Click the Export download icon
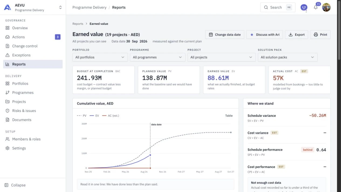The width and height of the screenshot is (341, 192). (x=291, y=35)
